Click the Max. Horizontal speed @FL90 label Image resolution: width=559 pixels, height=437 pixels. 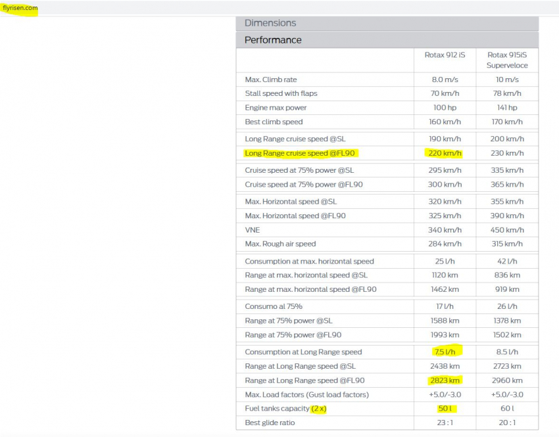(x=295, y=216)
